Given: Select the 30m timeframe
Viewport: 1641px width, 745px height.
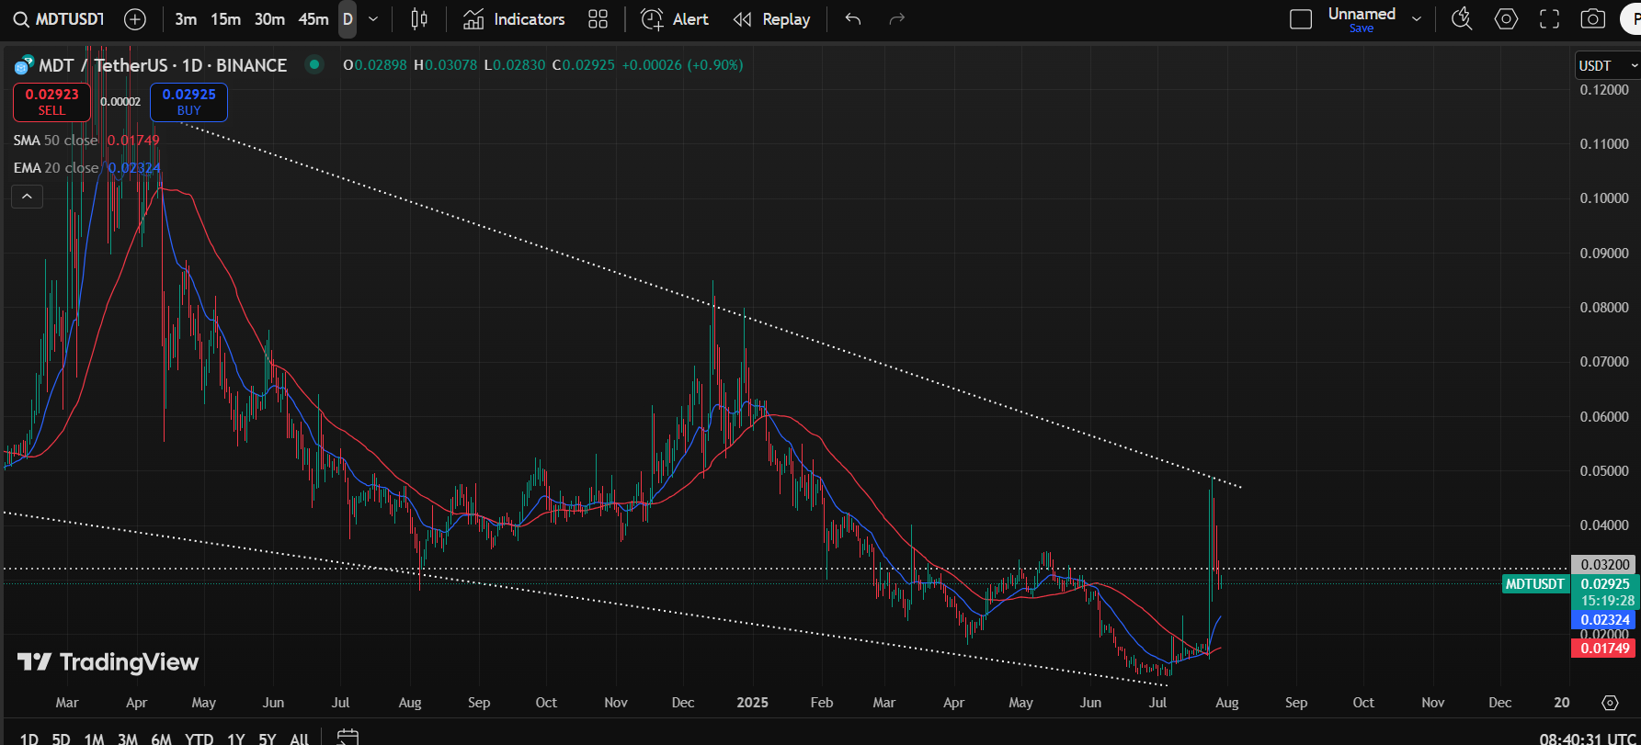Looking at the screenshot, I should coord(269,19).
